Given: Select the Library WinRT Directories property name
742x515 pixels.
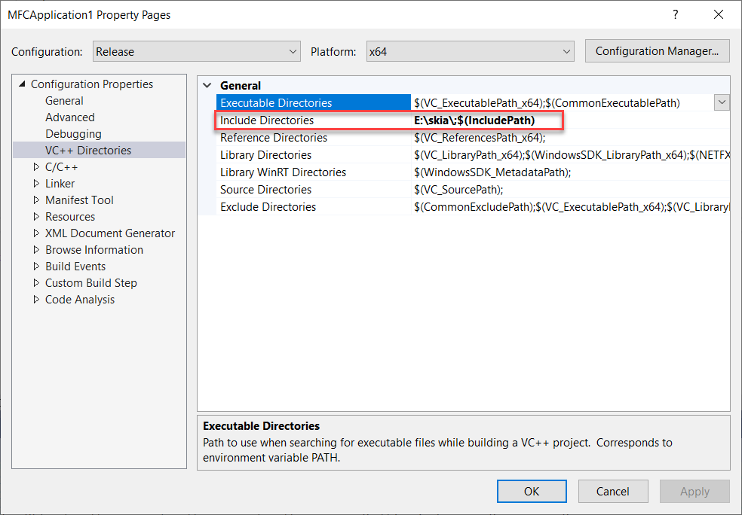Looking at the screenshot, I should 283,172.
